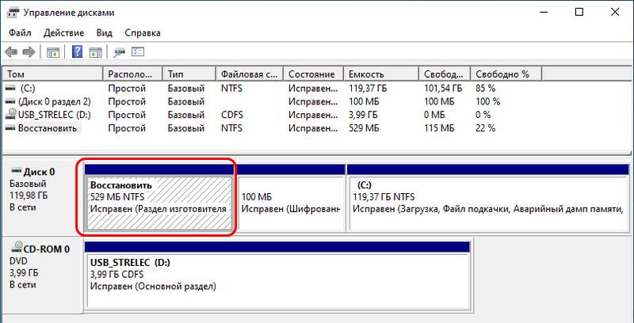Click the 3,99 ГБ capacity cell in list
The height and width of the screenshot is (323, 634).
point(363,115)
